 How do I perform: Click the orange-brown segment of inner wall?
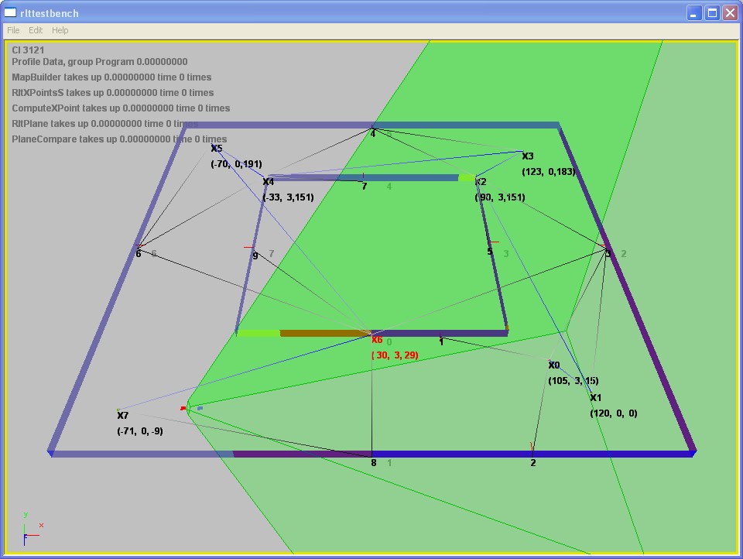[325, 333]
